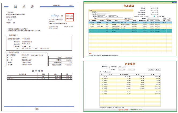Expand the end year dropdown beside 年別売上
Viewport: 178px width, 113px height.
pos(132,69)
